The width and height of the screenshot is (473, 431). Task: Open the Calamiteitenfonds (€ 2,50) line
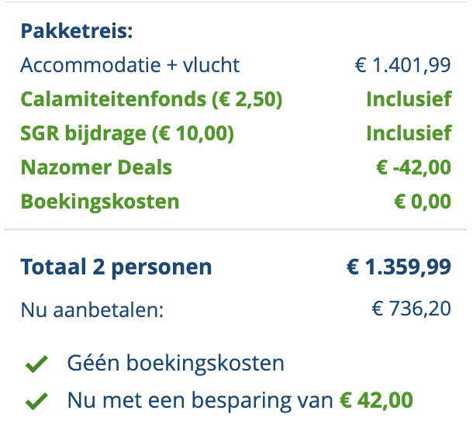pyautogui.click(x=151, y=99)
